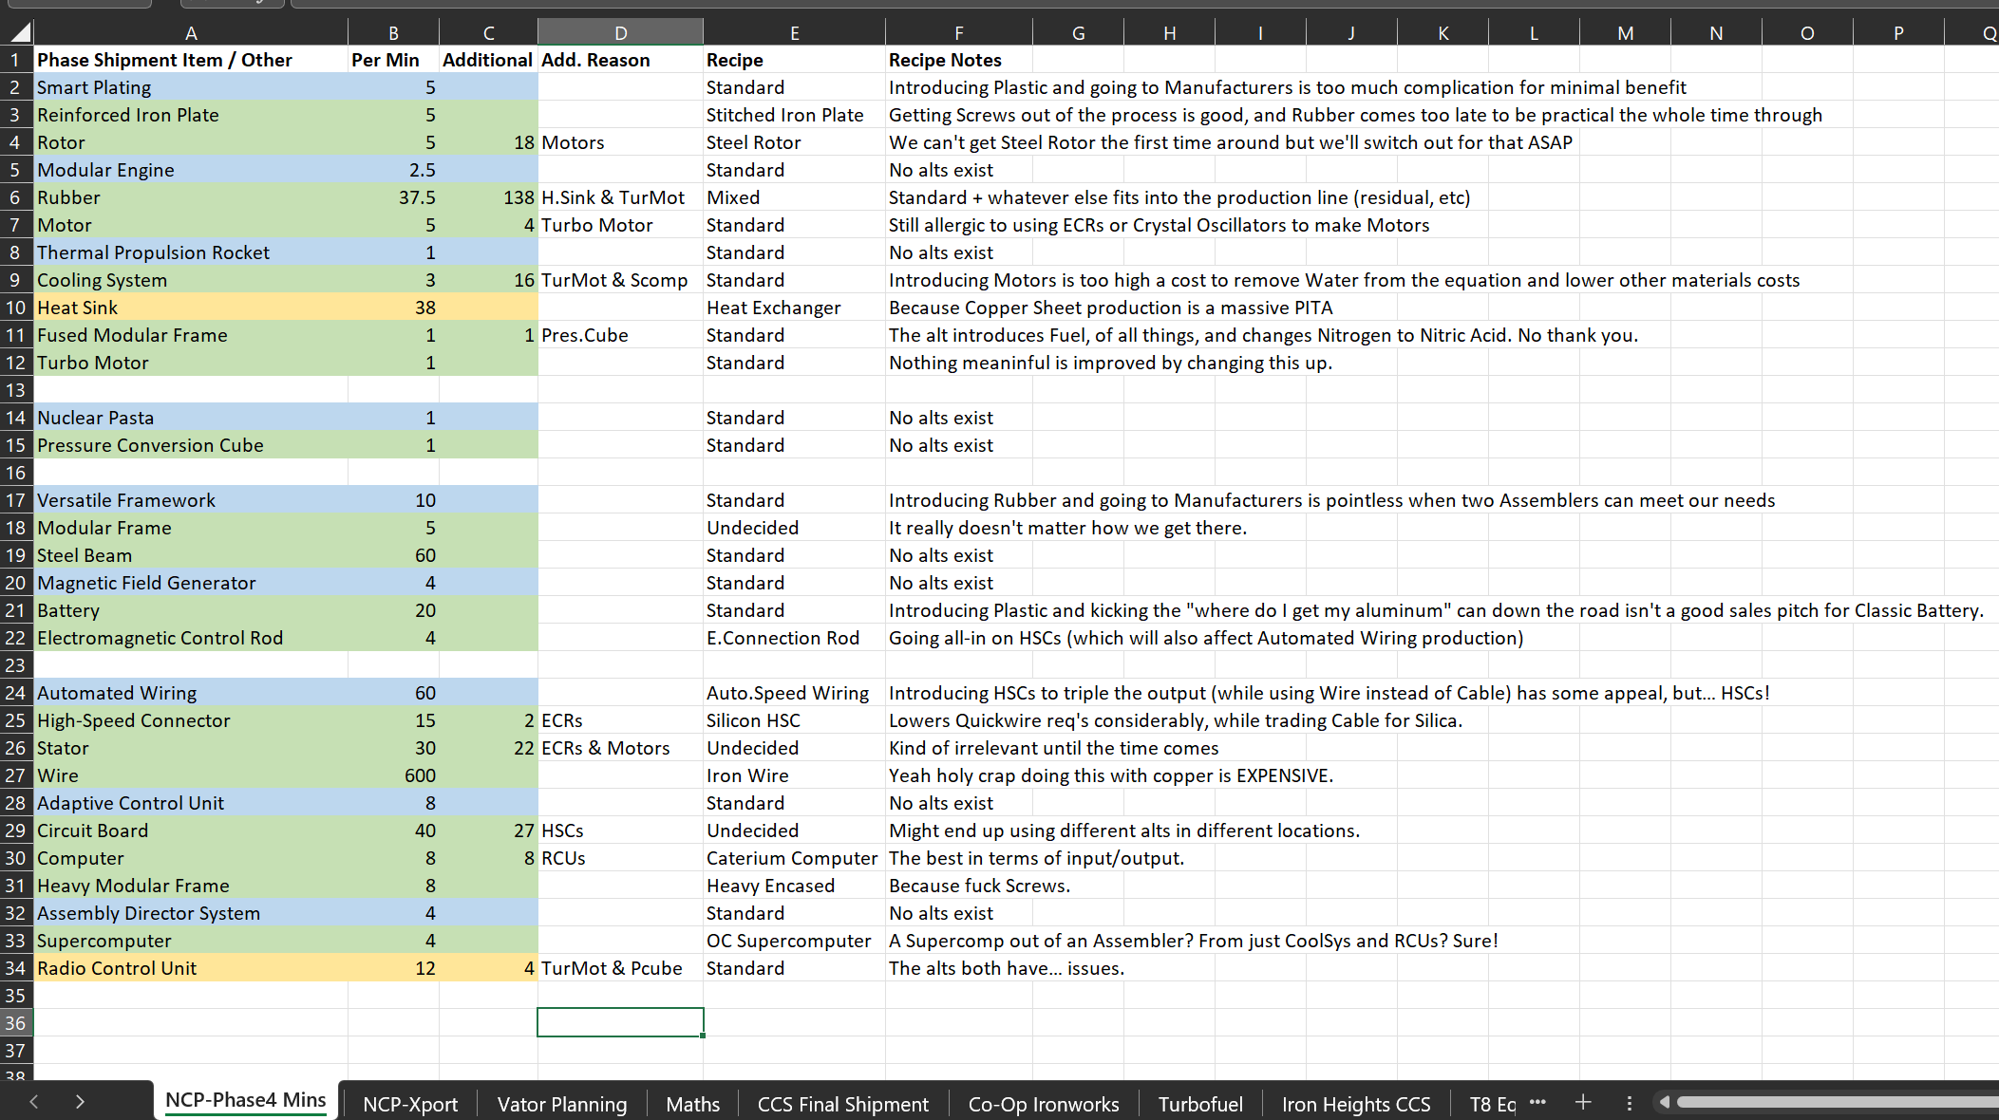
Task: Select the 'Heat Sink' orange cell
Action: 191,308
